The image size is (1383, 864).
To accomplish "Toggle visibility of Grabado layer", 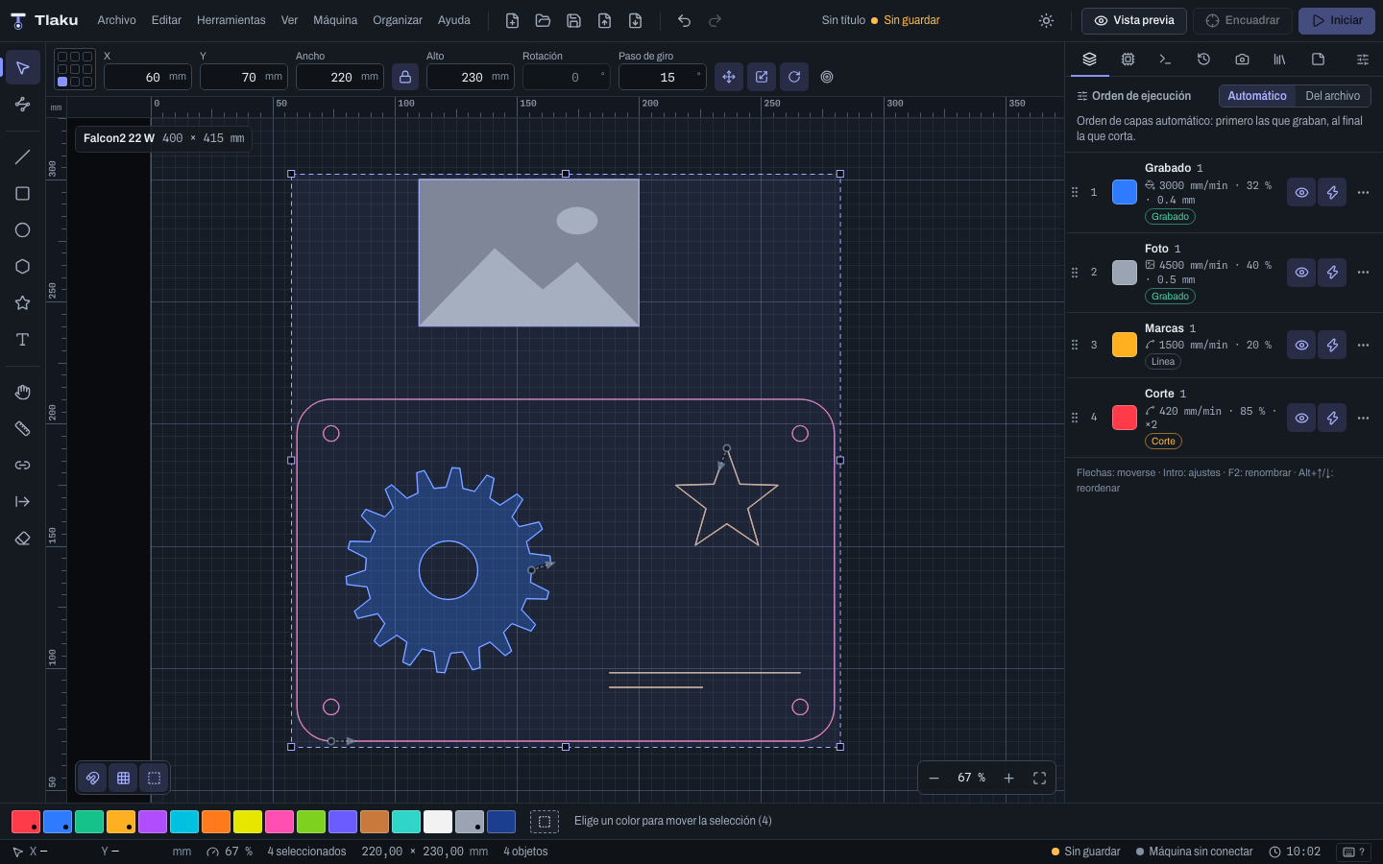I will (x=1301, y=193).
